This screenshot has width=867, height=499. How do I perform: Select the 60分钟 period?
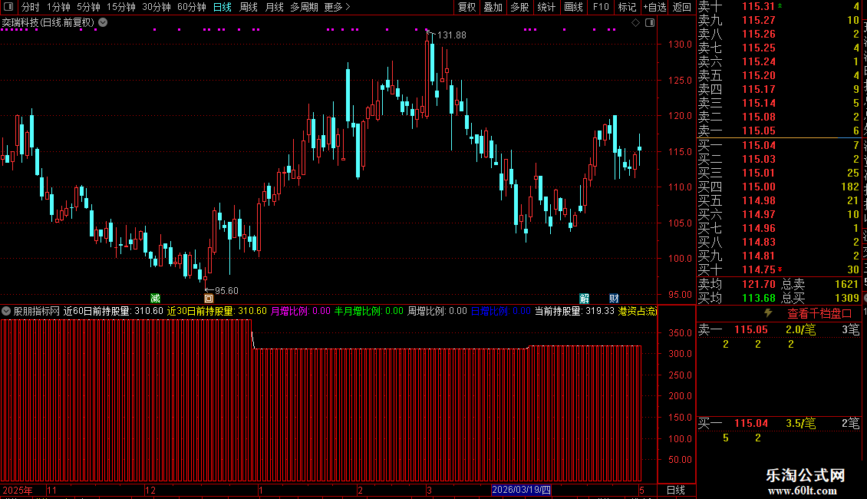[192, 7]
